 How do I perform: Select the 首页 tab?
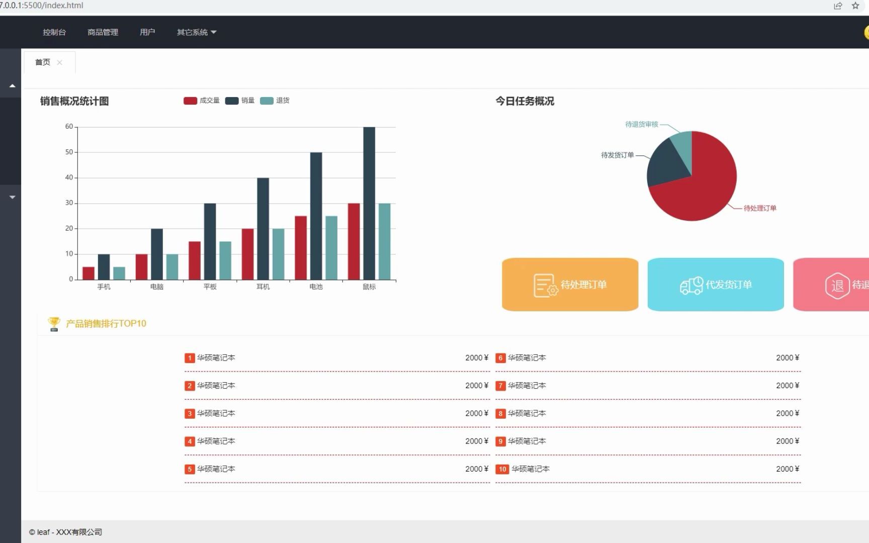(x=43, y=62)
